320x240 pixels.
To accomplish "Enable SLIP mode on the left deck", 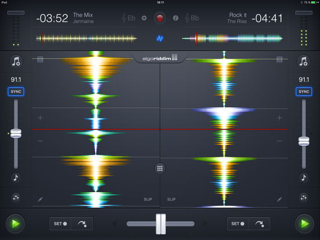I will click(x=148, y=199).
